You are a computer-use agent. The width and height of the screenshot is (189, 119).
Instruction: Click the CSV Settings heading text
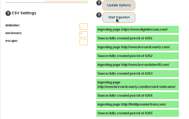(24, 13)
